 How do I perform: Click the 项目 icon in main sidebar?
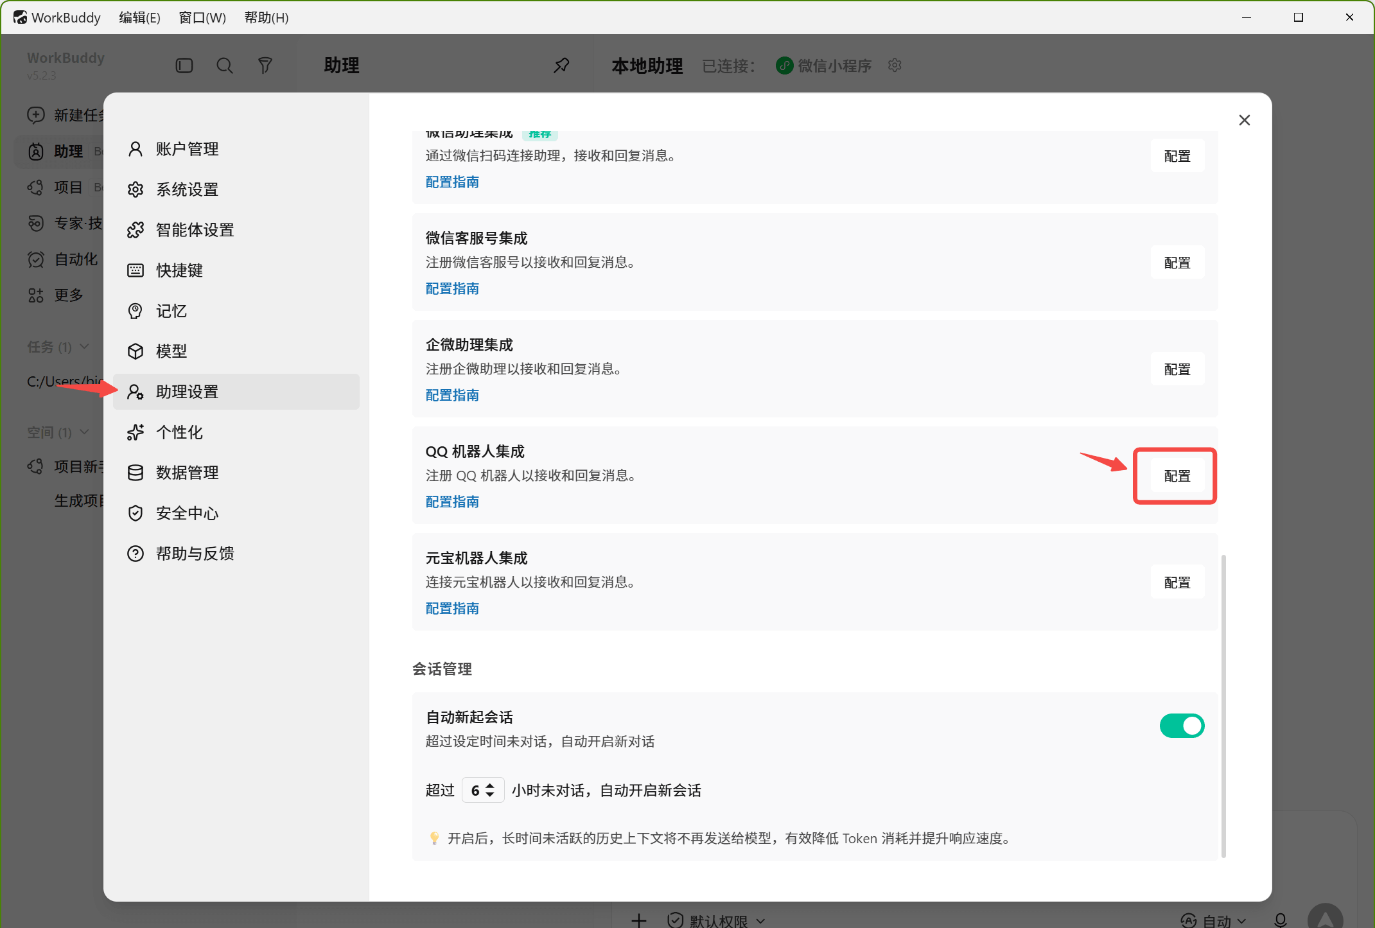click(x=36, y=187)
